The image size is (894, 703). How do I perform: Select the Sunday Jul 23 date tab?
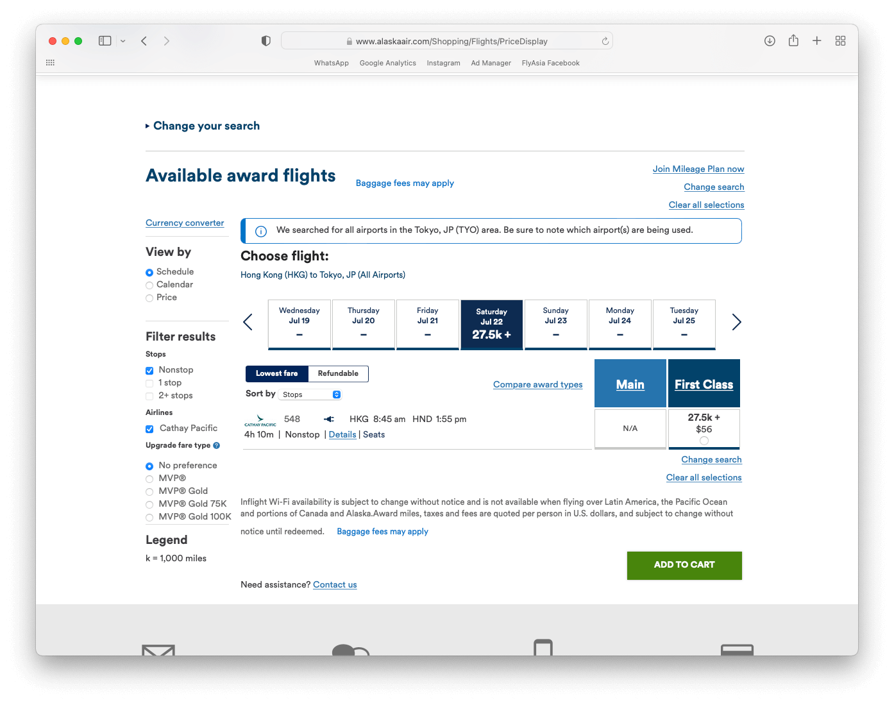tap(555, 324)
